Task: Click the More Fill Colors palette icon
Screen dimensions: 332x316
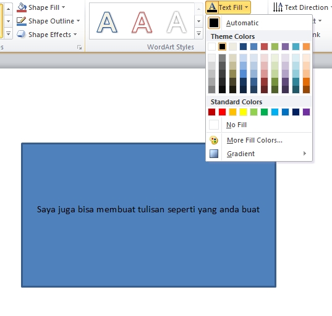Action: coord(214,140)
